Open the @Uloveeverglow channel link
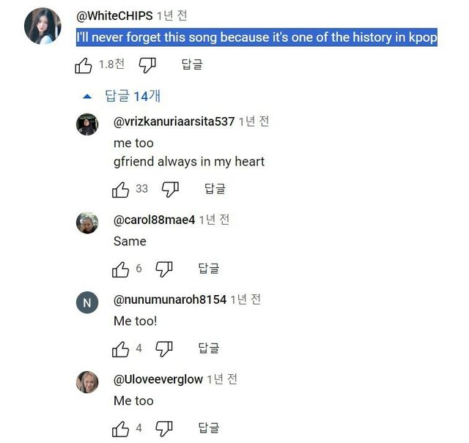This screenshot has height=443, width=469. click(158, 379)
